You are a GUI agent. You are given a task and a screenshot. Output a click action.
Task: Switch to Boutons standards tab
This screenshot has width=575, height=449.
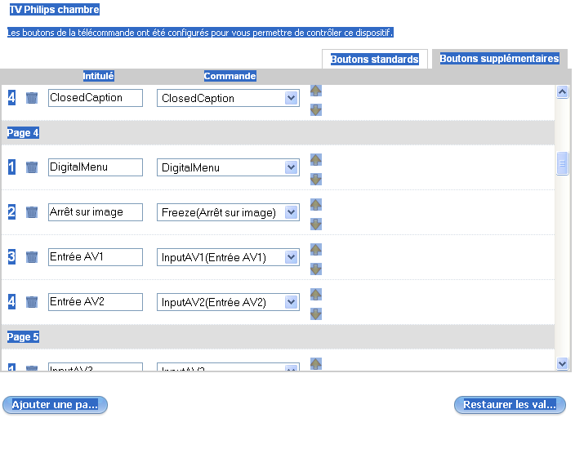[374, 60]
